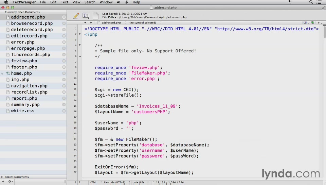
Task: Open the Text Options toolbar icon
Action: (x=86, y=15)
